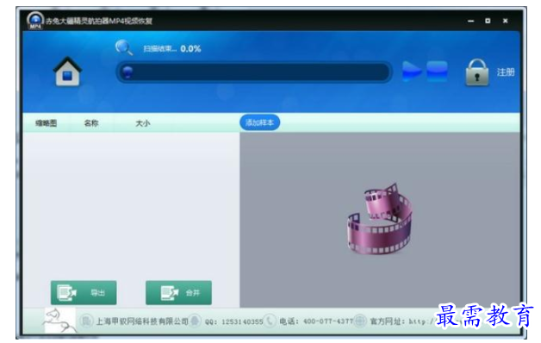541x343 pixels.
Task: Click the telephone icon in footer
Action: click(270, 321)
